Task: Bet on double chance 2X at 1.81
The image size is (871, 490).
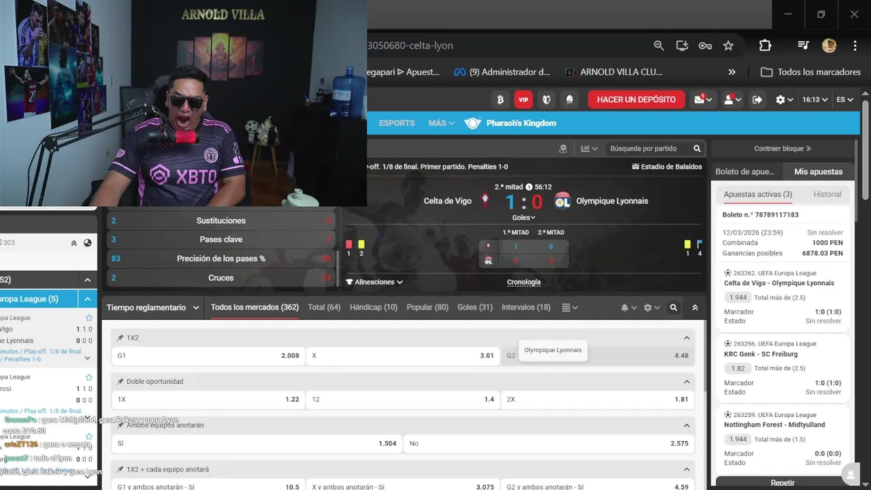Action: (597, 399)
